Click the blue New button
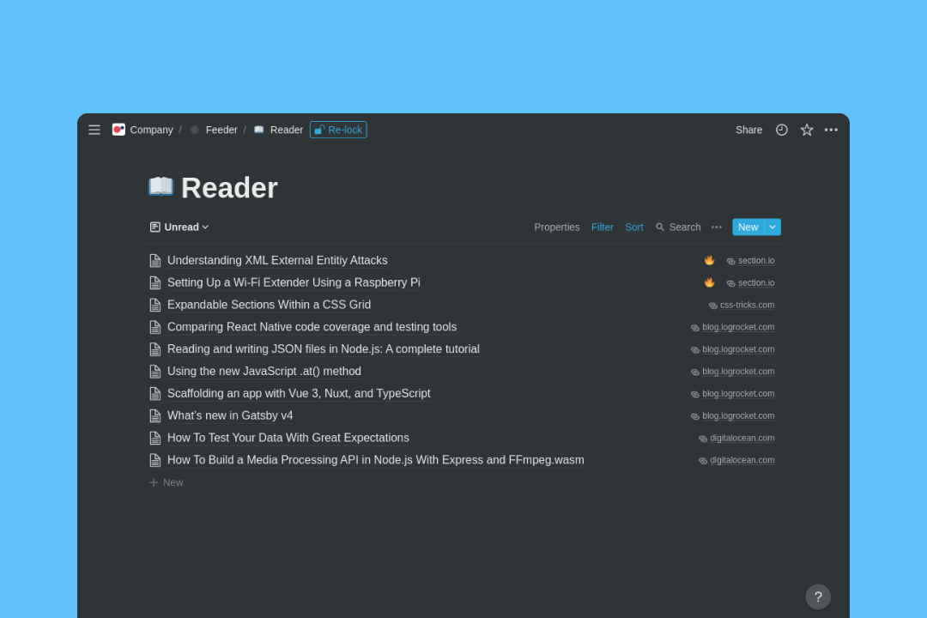This screenshot has width=927, height=618. (x=748, y=227)
